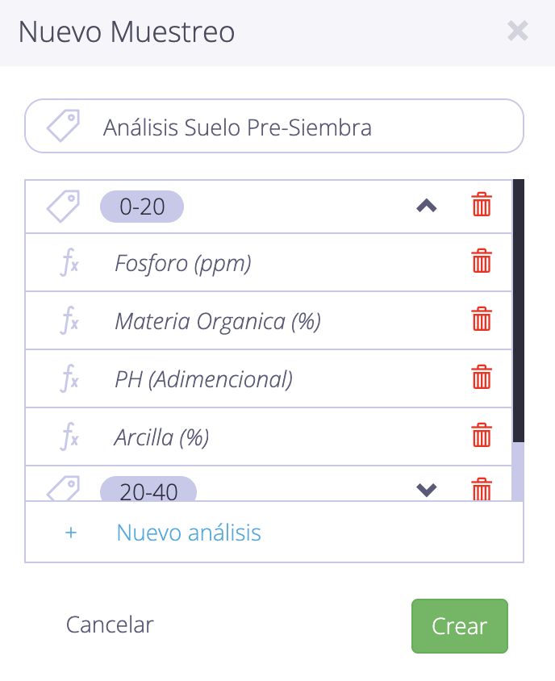
Task: Select the 0-20 depth label pill
Action: (x=142, y=207)
